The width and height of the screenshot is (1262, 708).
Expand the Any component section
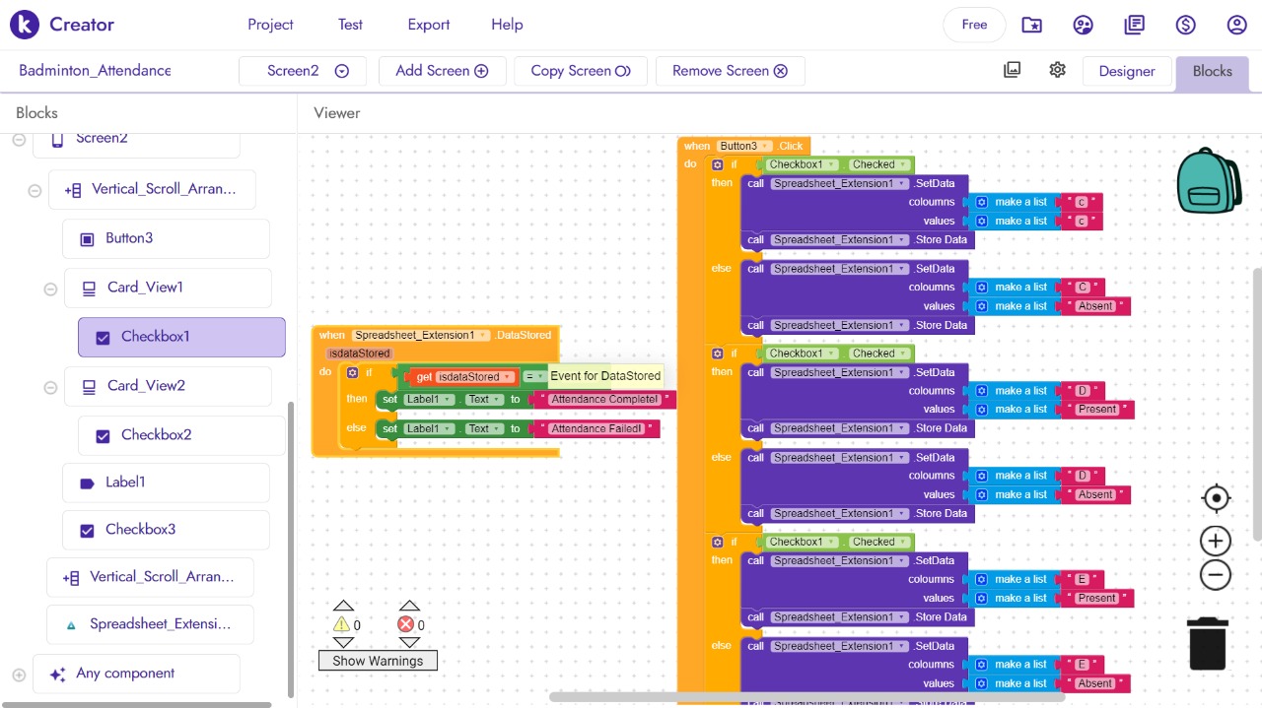click(19, 675)
